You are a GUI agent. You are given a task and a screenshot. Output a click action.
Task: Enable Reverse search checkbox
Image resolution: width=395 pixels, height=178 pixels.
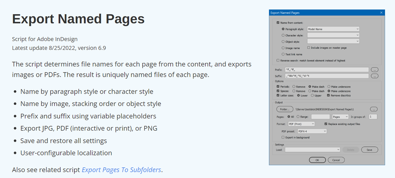tap(278, 61)
